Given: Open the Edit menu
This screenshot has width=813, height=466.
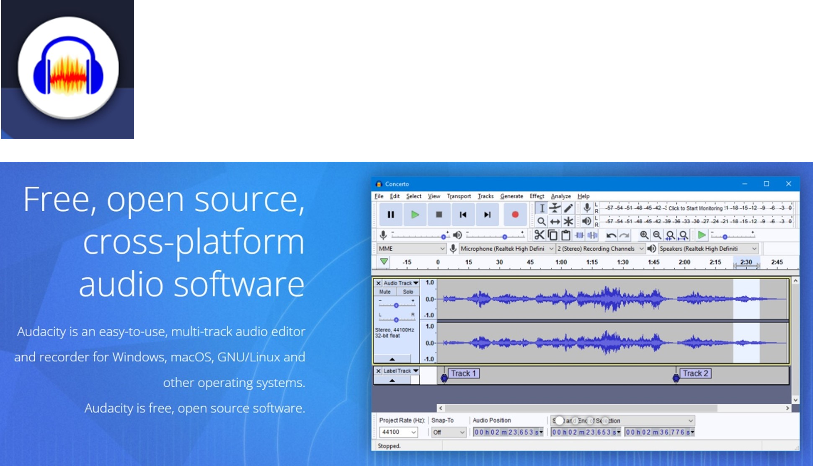Looking at the screenshot, I should point(395,196).
